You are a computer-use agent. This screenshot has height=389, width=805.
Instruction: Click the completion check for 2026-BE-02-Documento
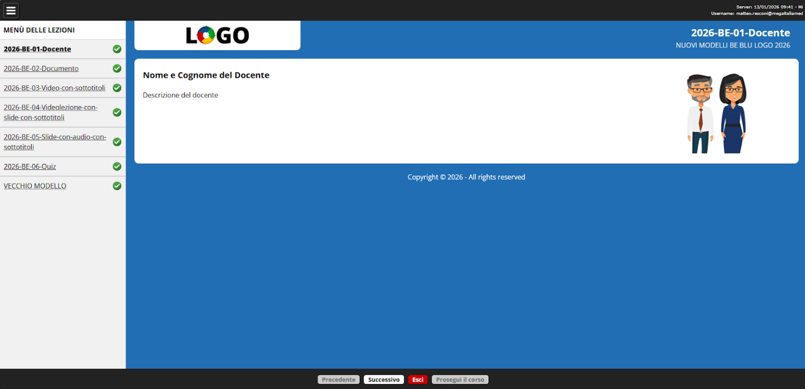click(117, 68)
